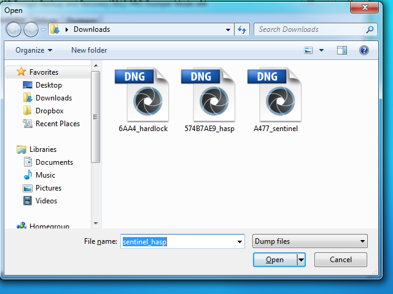Open Desktop in the navigation pane
Image resolution: width=393 pixels, height=294 pixels.
(x=49, y=85)
